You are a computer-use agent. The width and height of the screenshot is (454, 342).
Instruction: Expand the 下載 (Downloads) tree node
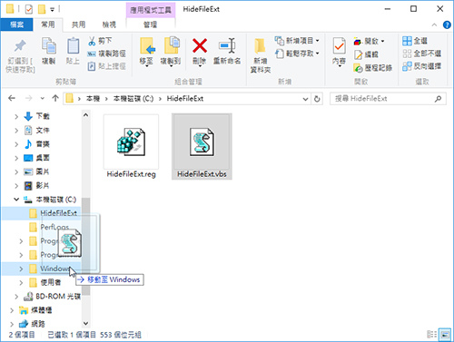16,116
